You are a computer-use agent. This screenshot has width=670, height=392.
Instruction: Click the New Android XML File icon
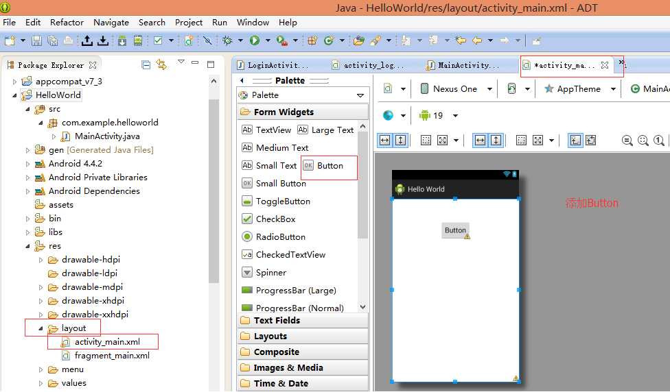[189, 40]
